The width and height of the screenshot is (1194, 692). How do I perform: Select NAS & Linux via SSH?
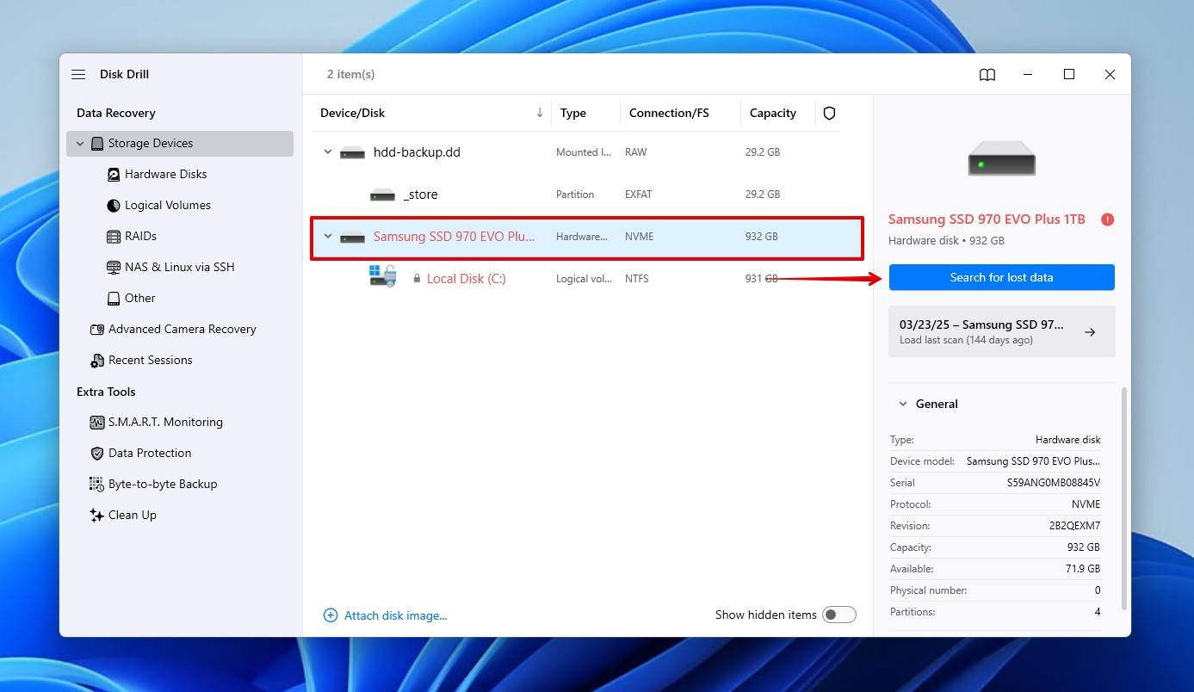(180, 267)
